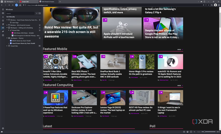Screen dimensions: 221x134
Task: Open the History panel
Action: (3, 20)
